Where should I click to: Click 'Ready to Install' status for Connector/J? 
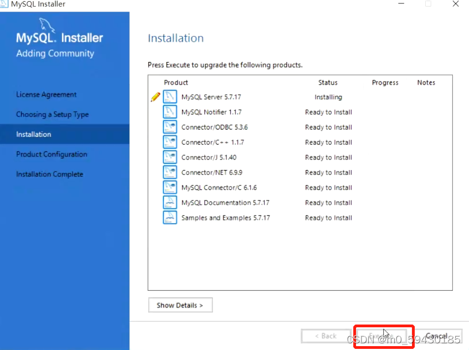(328, 157)
